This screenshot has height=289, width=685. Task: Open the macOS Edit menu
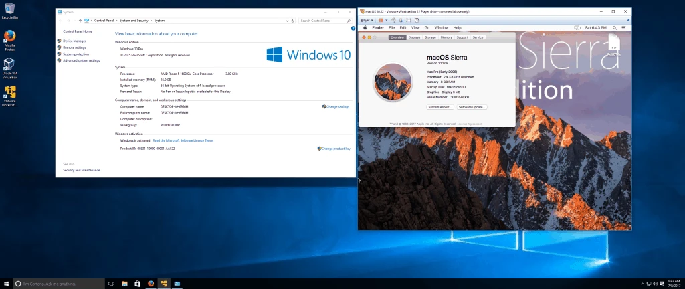[403, 28]
